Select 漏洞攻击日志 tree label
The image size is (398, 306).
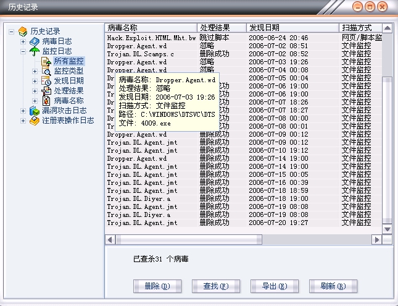click(x=64, y=111)
